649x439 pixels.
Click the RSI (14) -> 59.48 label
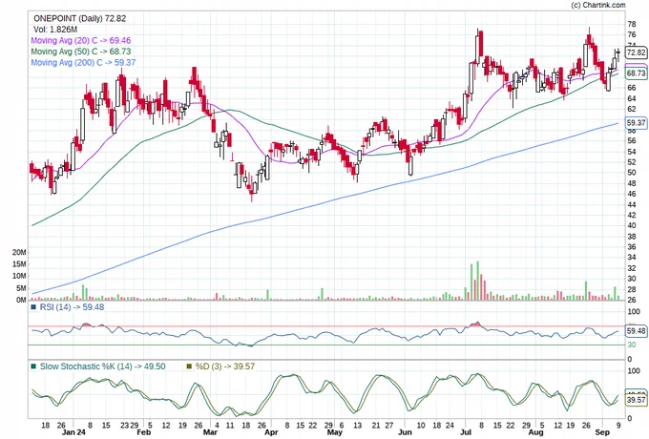(x=72, y=307)
